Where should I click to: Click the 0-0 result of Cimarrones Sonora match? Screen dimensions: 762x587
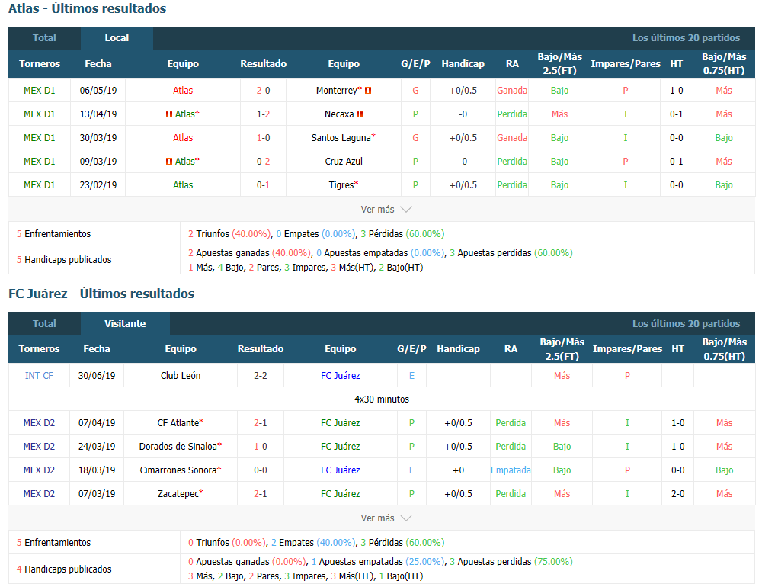261,470
